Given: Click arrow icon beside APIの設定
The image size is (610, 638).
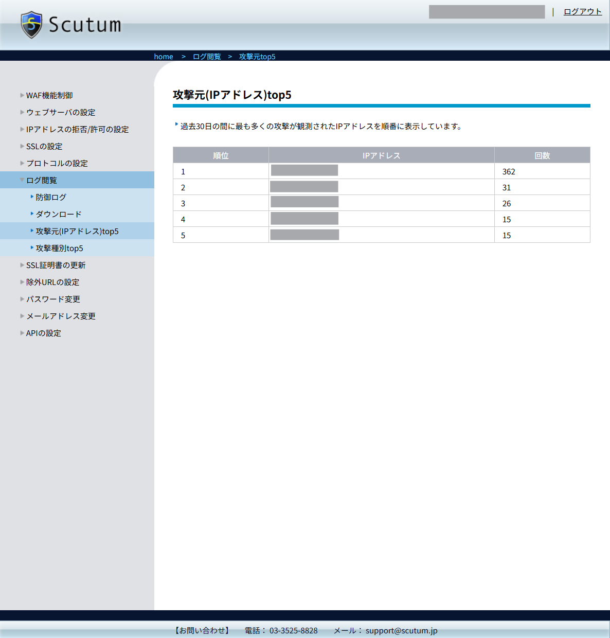Looking at the screenshot, I should coord(22,333).
